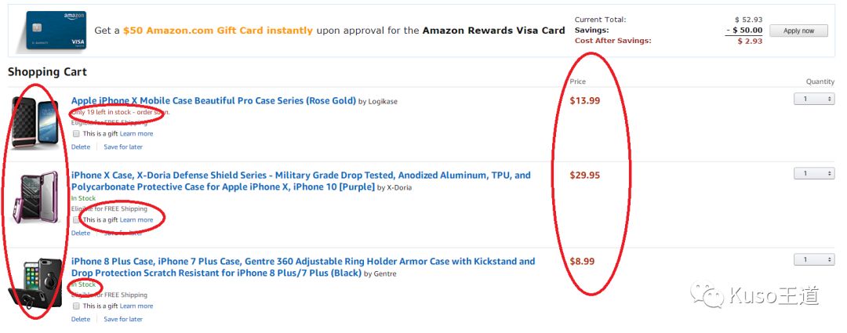The width and height of the screenshot is (847, 333).
Task: Check 'This is a gift' for Logikase case
Action: click(77, 134)
